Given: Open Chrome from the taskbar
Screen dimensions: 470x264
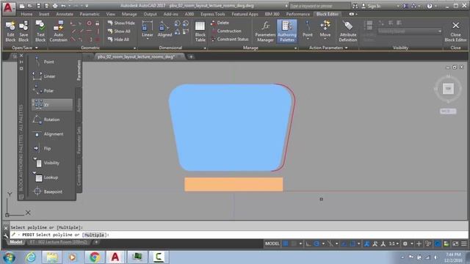Looking at the screenshot, I should point(95,257).
